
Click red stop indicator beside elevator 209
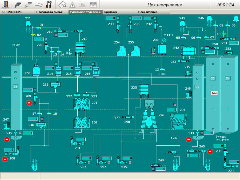coord(29,103)
